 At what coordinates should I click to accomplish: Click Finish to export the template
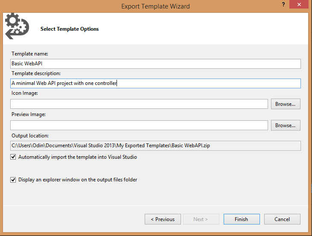point(242,219)
